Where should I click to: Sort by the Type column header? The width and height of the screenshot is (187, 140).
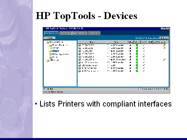tap(116, 42)
